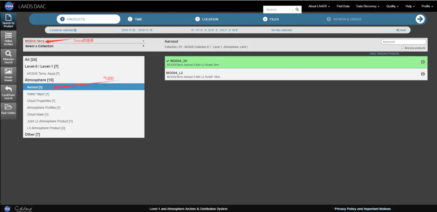Click the keyword filter input field
437x212 pixels.
coord(403,42)
